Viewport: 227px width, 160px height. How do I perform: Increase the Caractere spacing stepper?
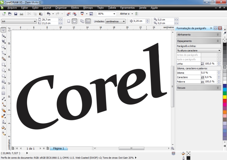(x=219, y=76)
